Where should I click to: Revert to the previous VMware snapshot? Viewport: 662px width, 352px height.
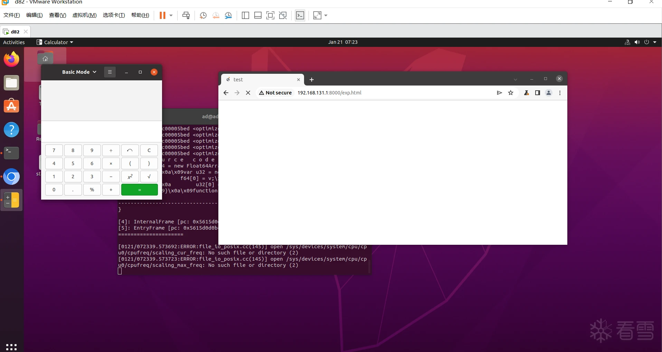tap(216, 15)
